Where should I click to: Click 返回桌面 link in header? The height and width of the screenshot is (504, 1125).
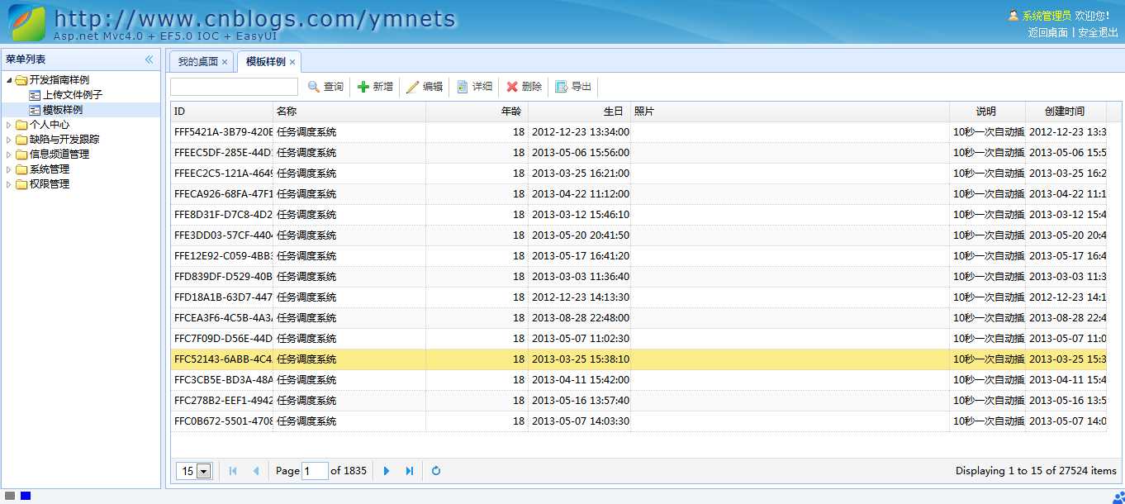click(x=1048, y=32)
